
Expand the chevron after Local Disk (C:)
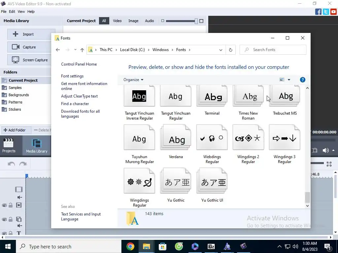(x=149, y=50)
